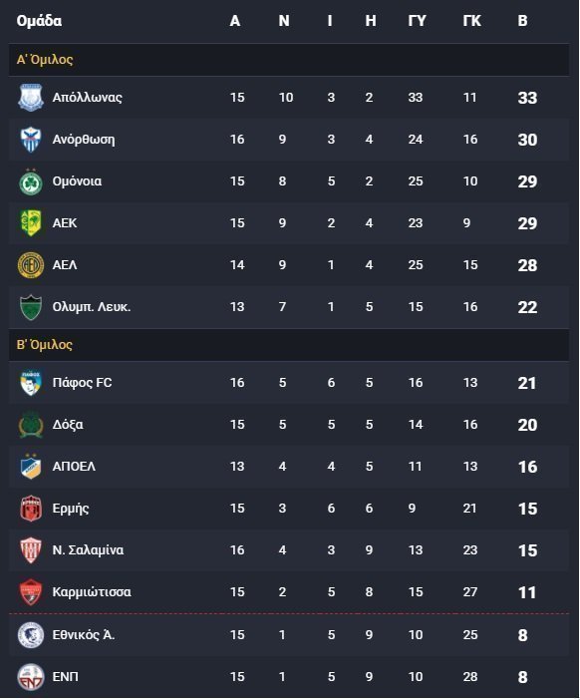Select the Α' Όμιλος group header

click(x=289, y=60)
